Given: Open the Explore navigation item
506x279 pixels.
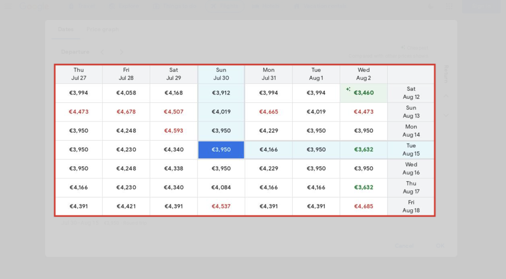Looking at the screenshot, I should click(124, 6).
